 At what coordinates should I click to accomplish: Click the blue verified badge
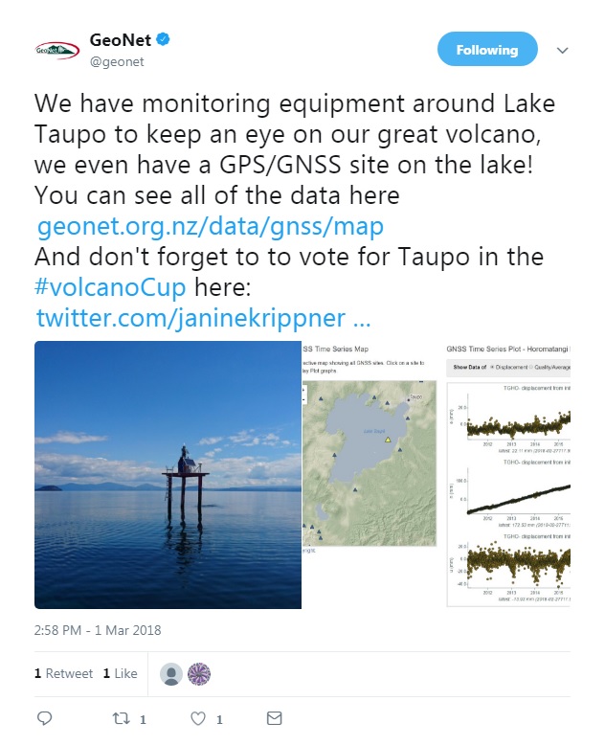[x=163, y=39]
